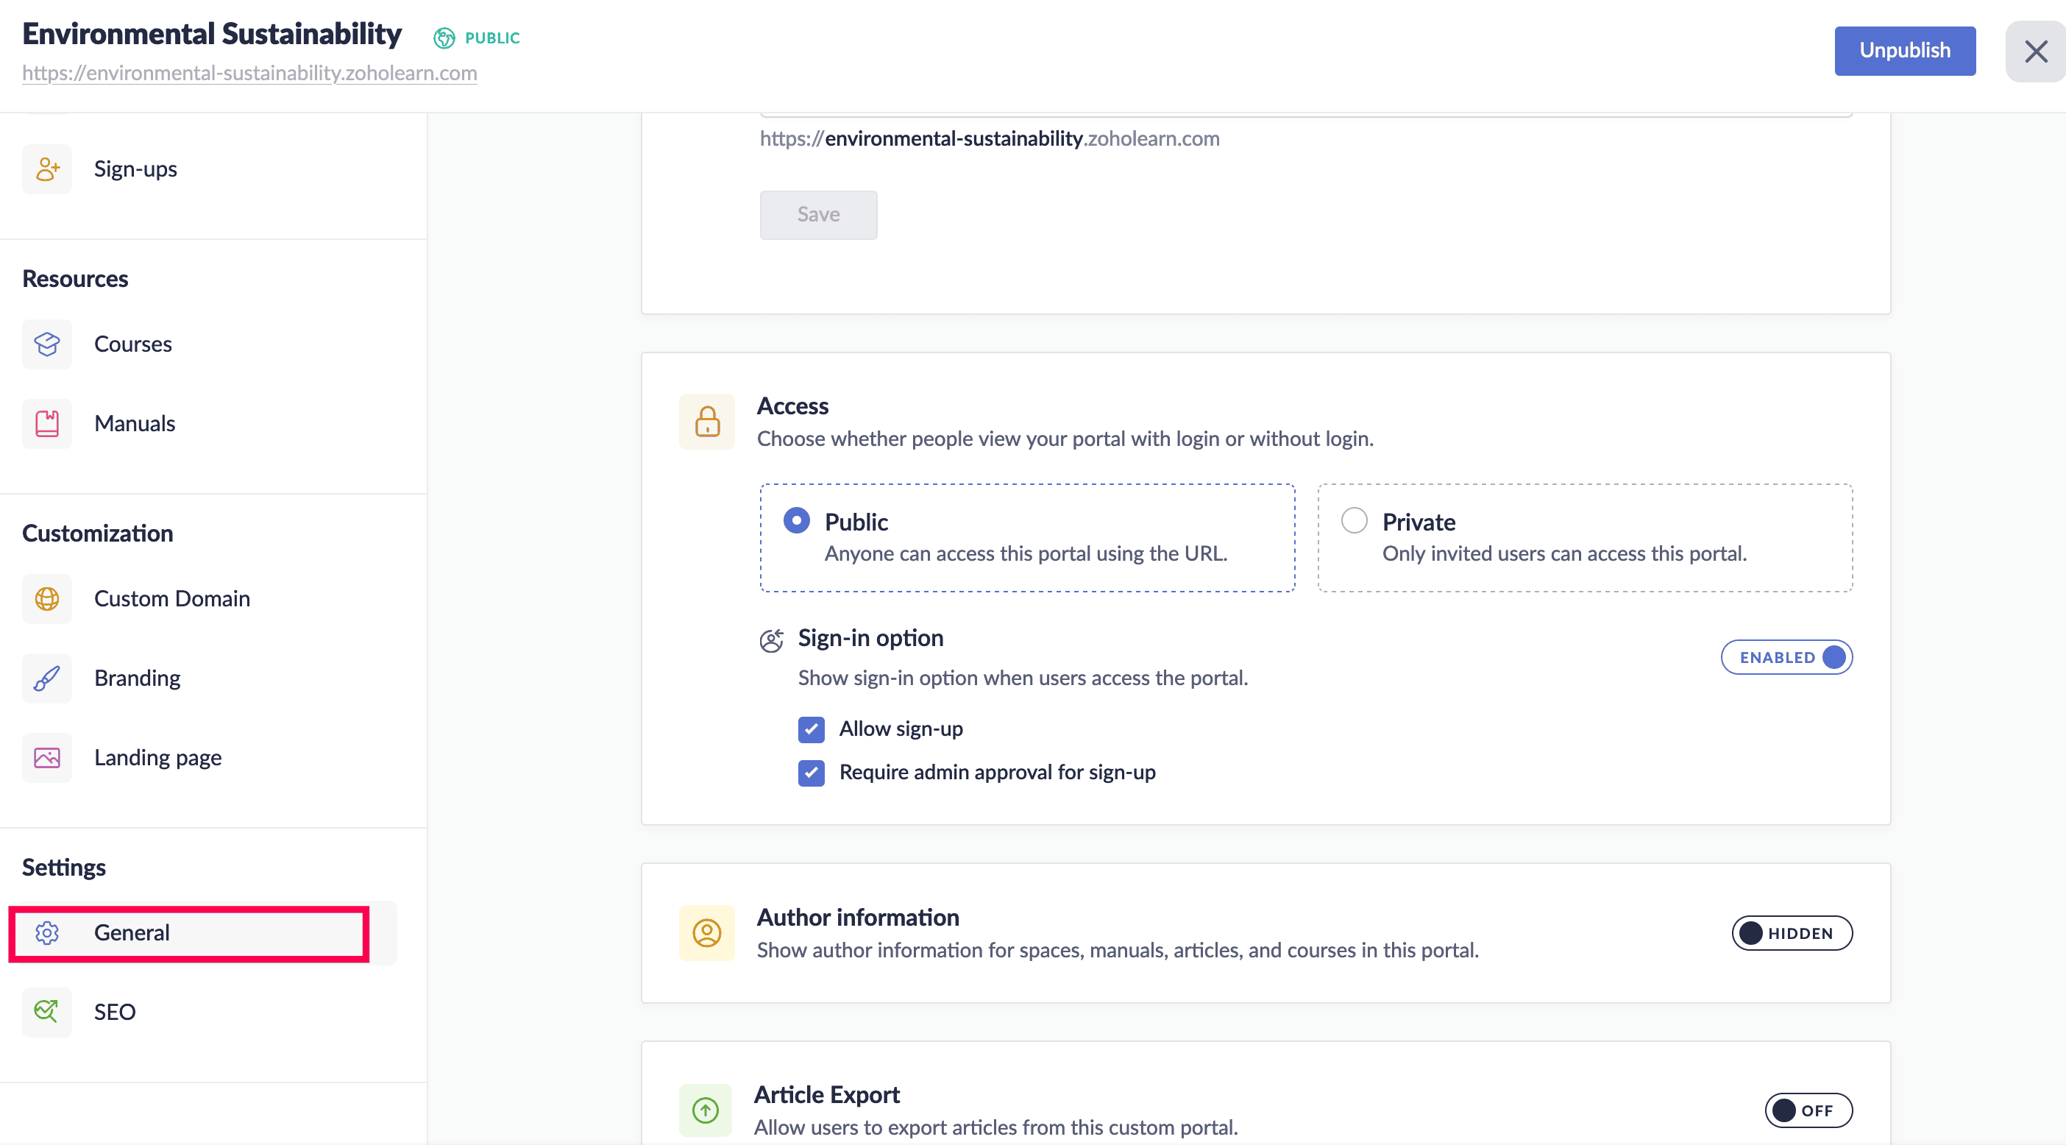Click the Branding paintbrush icon
This screenshot has width=2066, height=1145.
(46, 678)
